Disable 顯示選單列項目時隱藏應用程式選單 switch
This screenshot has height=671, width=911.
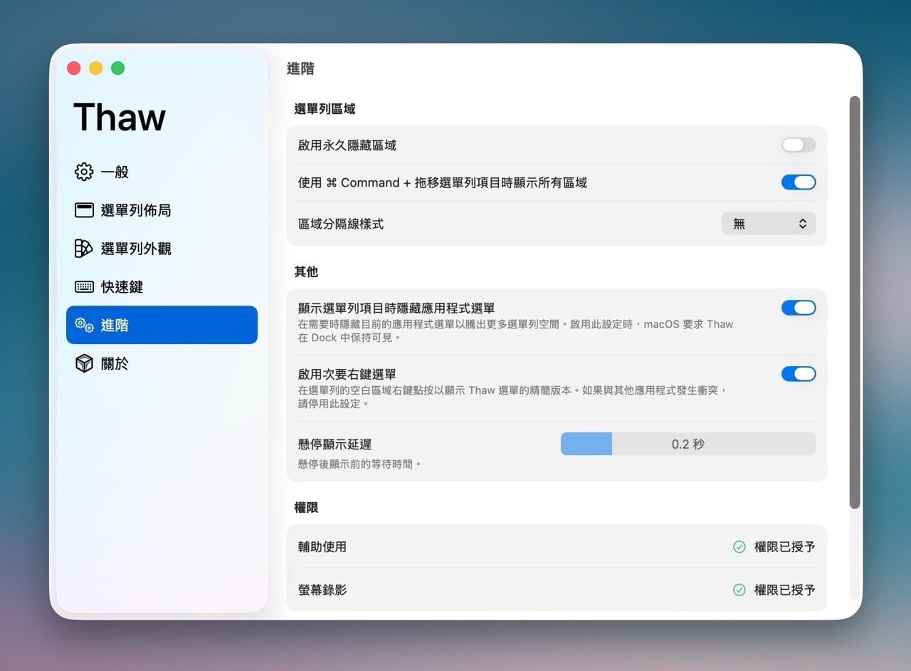798,308
